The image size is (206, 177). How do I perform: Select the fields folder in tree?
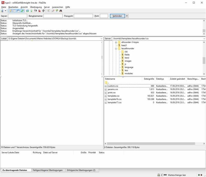click(127, 55)
